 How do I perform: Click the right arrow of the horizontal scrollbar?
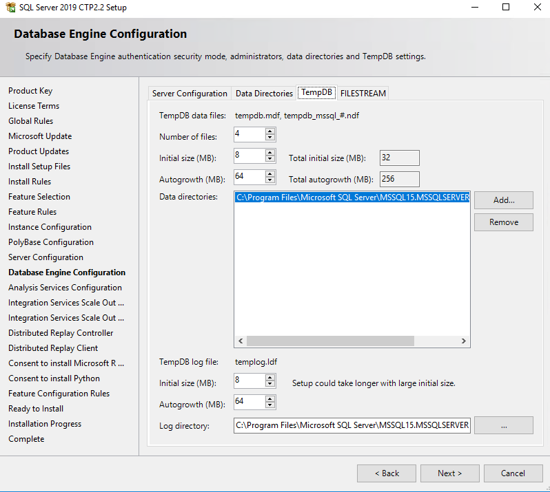tap(464, 341)
